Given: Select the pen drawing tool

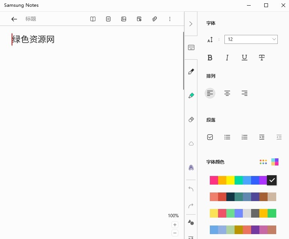Looking at the screenshot, I should 191,71.
